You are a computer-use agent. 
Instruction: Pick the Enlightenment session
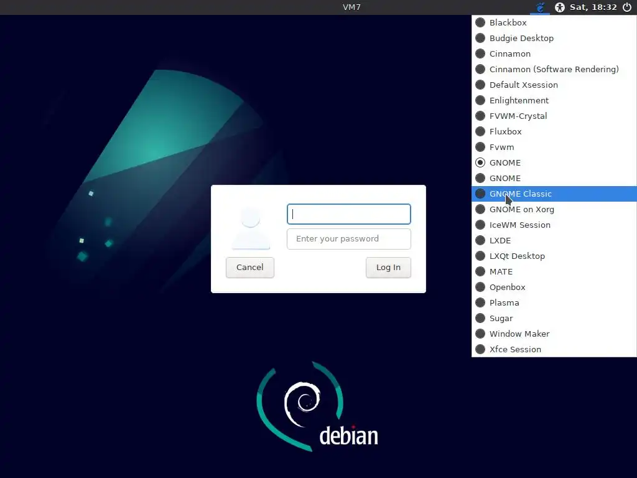click(554, 100)
